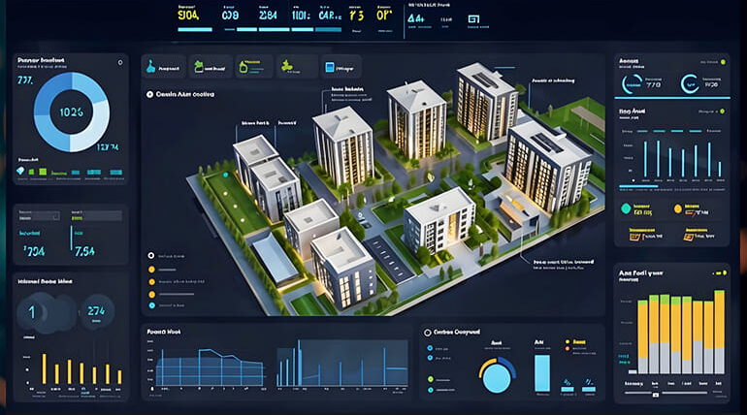Click the lower-right orange flag icon in right panel

tap(689, 236)
